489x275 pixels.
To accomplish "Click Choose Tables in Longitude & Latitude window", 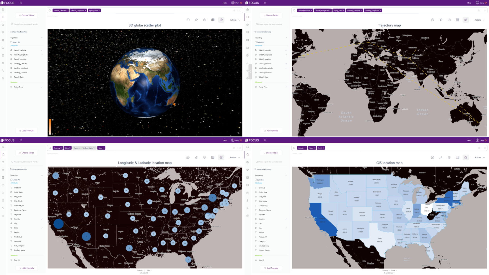I will [26, 153].
